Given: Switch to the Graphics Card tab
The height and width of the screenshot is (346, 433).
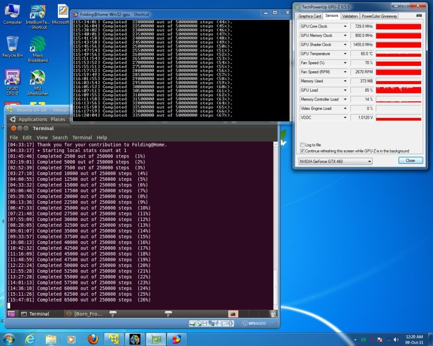Looking at the screenshot, I should 310,16.
